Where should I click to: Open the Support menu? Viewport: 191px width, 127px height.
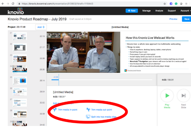(172, 11)
